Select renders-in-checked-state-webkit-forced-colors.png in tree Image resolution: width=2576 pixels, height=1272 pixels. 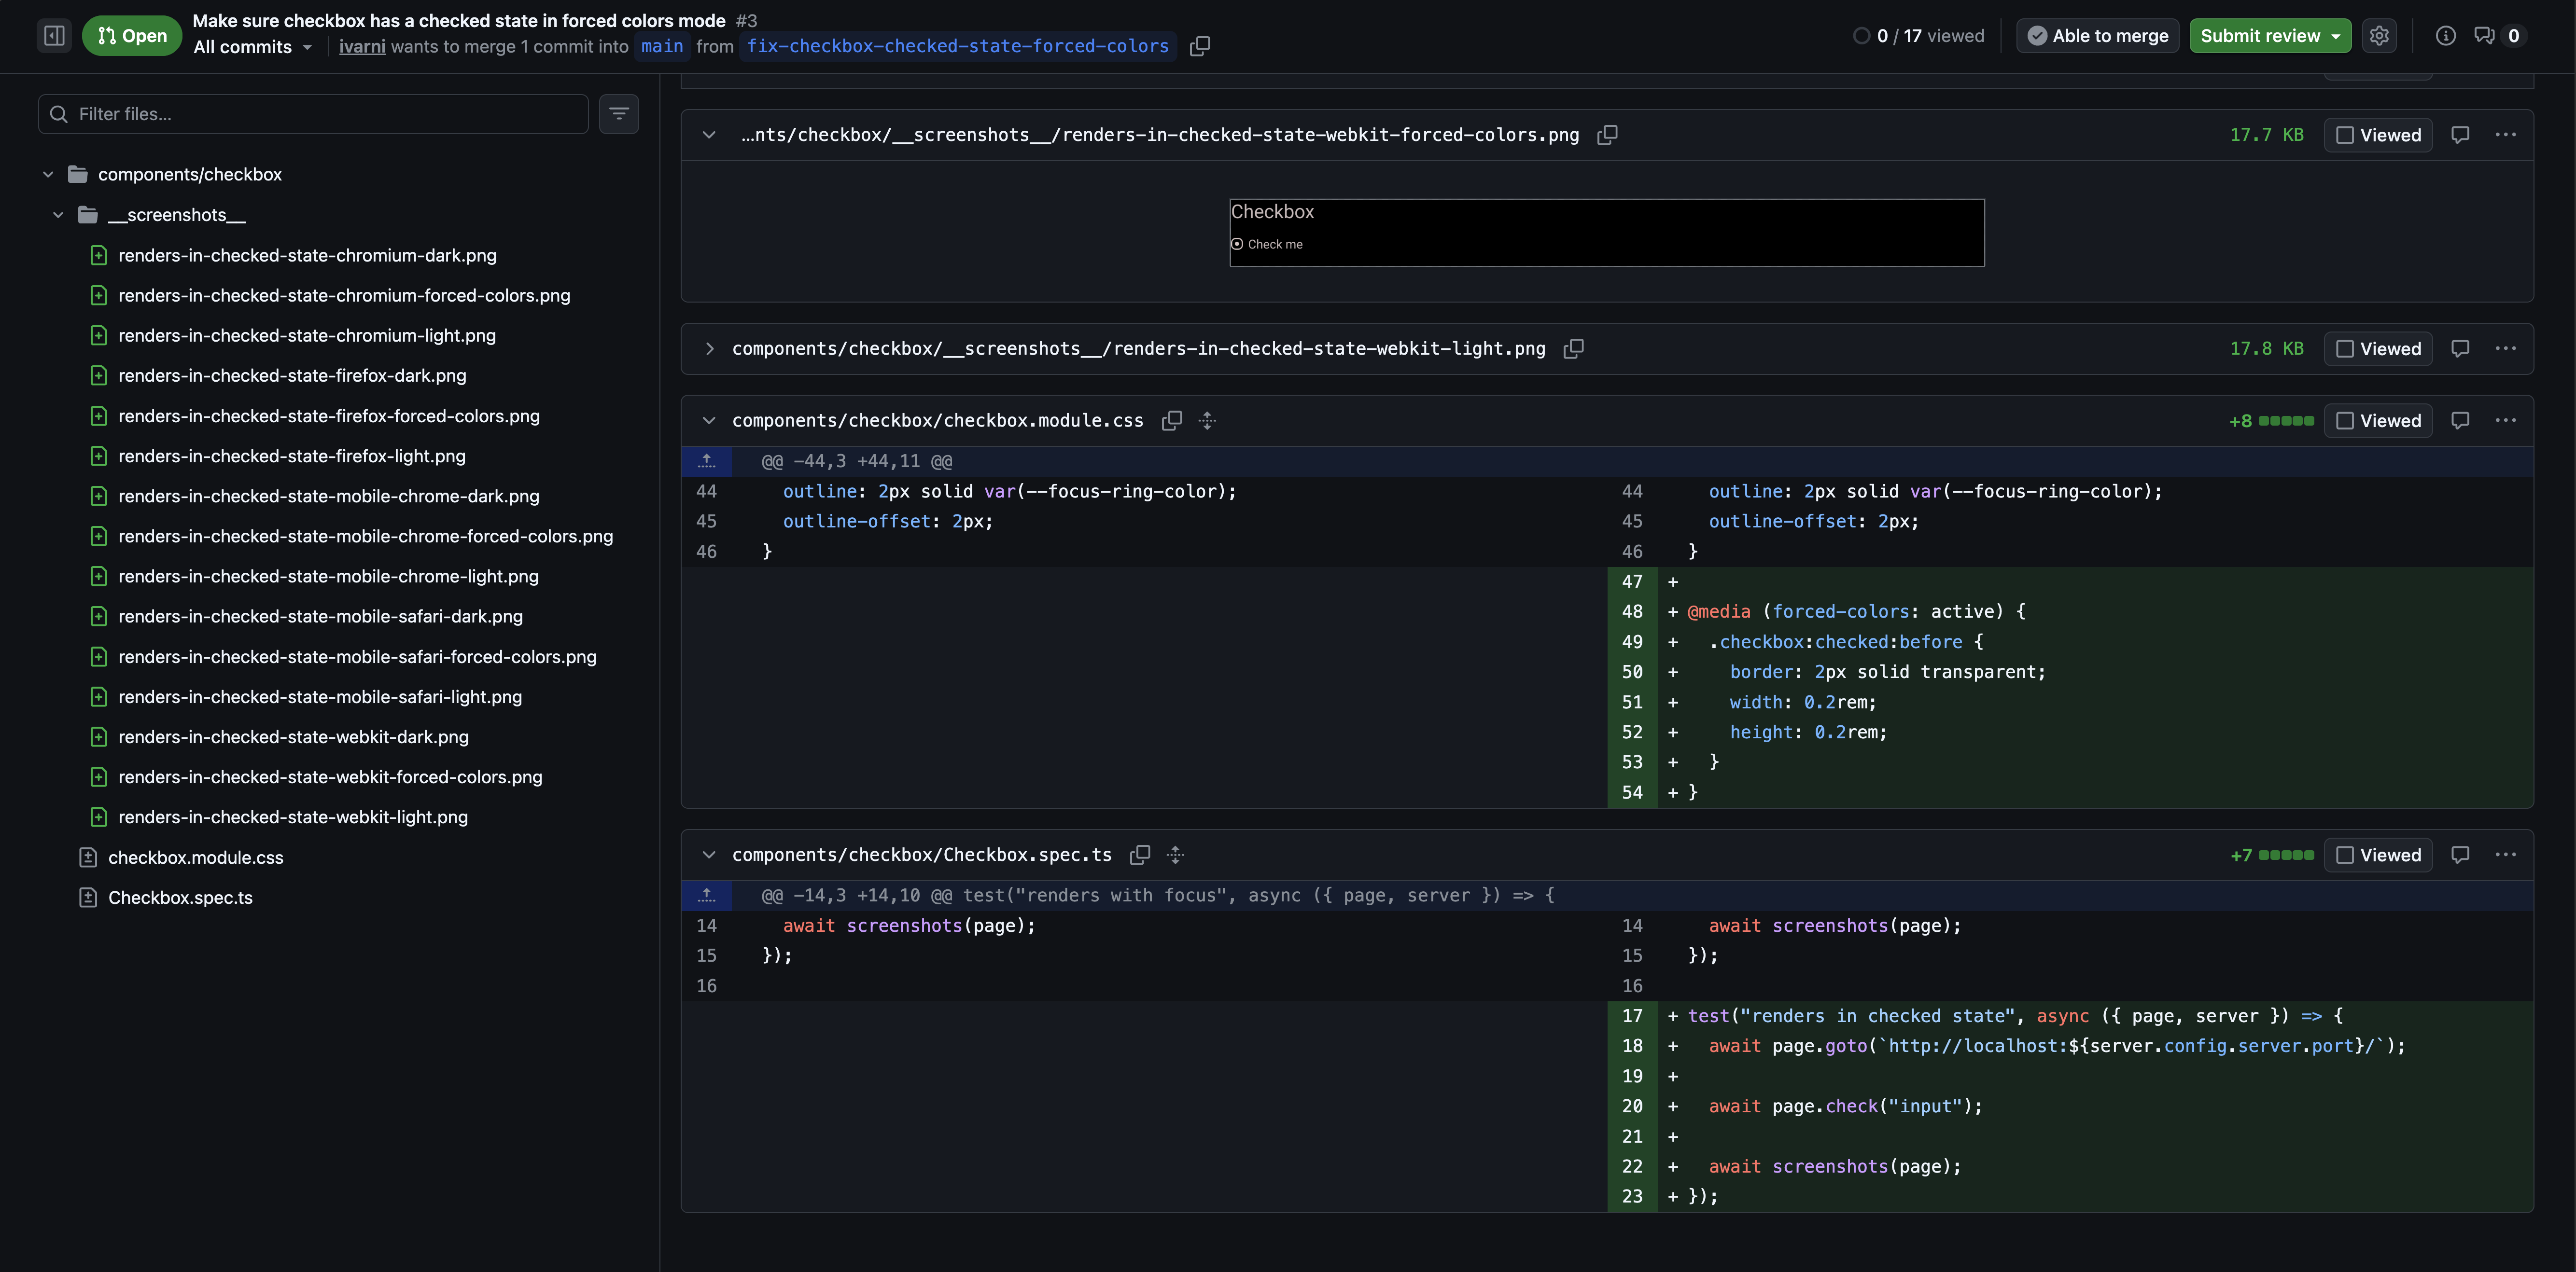[x=330, y=777]
